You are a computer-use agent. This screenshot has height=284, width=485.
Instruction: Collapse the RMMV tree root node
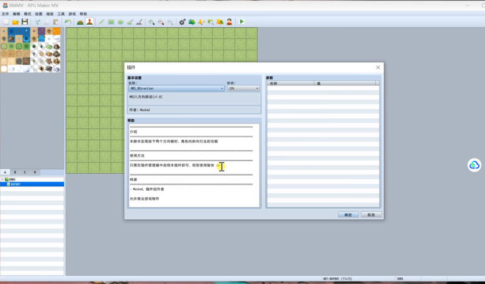pos(2,179)
